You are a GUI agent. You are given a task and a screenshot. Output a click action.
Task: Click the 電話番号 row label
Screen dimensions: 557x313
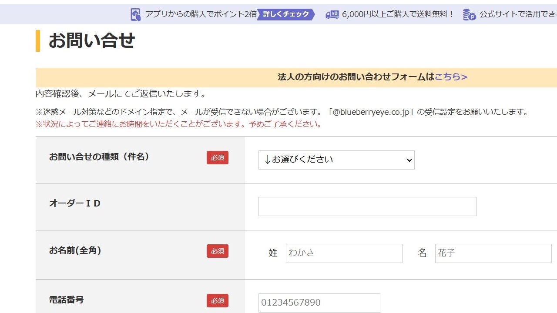(67, 300)
